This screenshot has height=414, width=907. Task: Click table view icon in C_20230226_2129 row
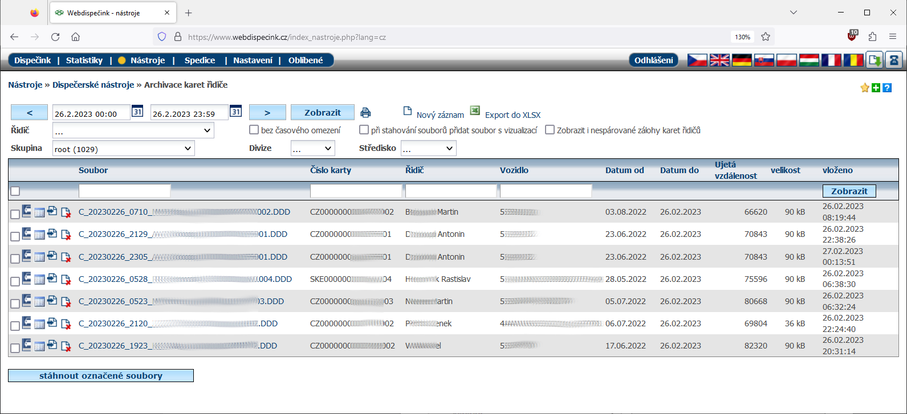[39, 235]
